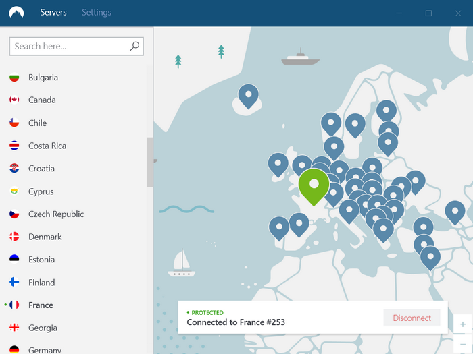Click the Greece map pin

pos(383,231)
